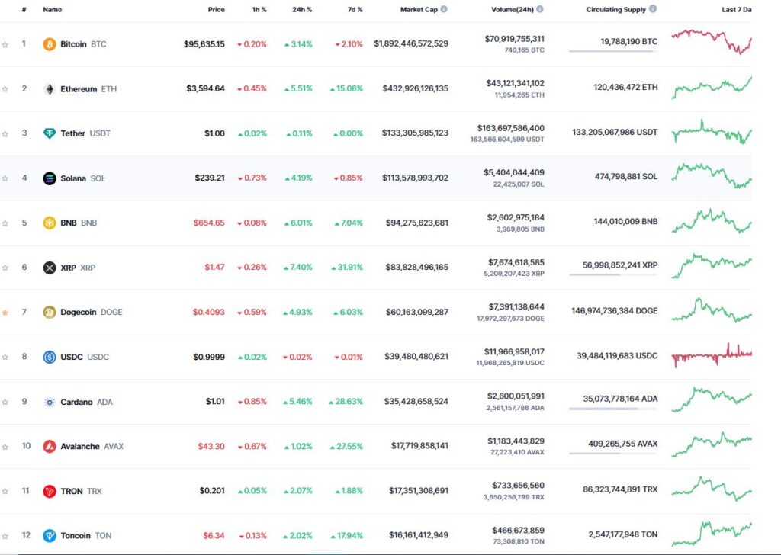Click the Cardano logo icon
The height and width of the screenshot is (555, 781).
click(50, 402)
